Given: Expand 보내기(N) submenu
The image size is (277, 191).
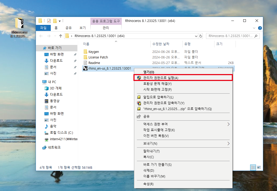Looking at the screenshot, I should (183, 143).
